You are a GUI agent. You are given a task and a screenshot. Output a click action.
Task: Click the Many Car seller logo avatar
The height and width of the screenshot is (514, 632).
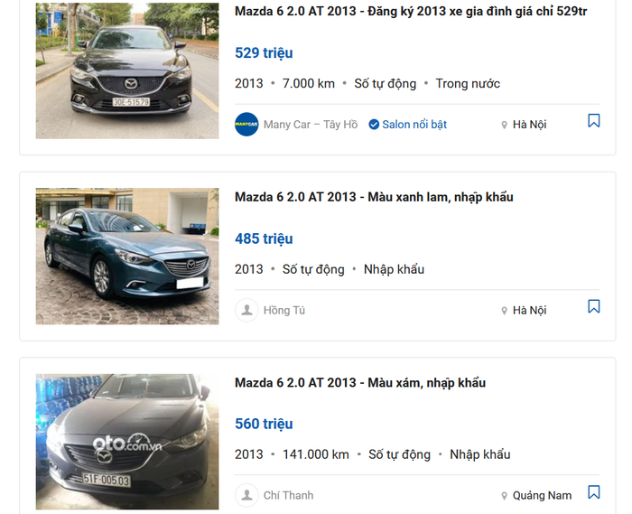tap(246, 124)
